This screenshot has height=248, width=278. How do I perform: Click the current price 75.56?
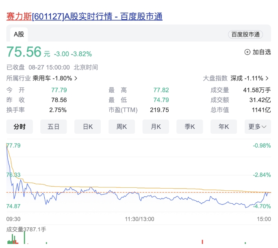point(24,52)
